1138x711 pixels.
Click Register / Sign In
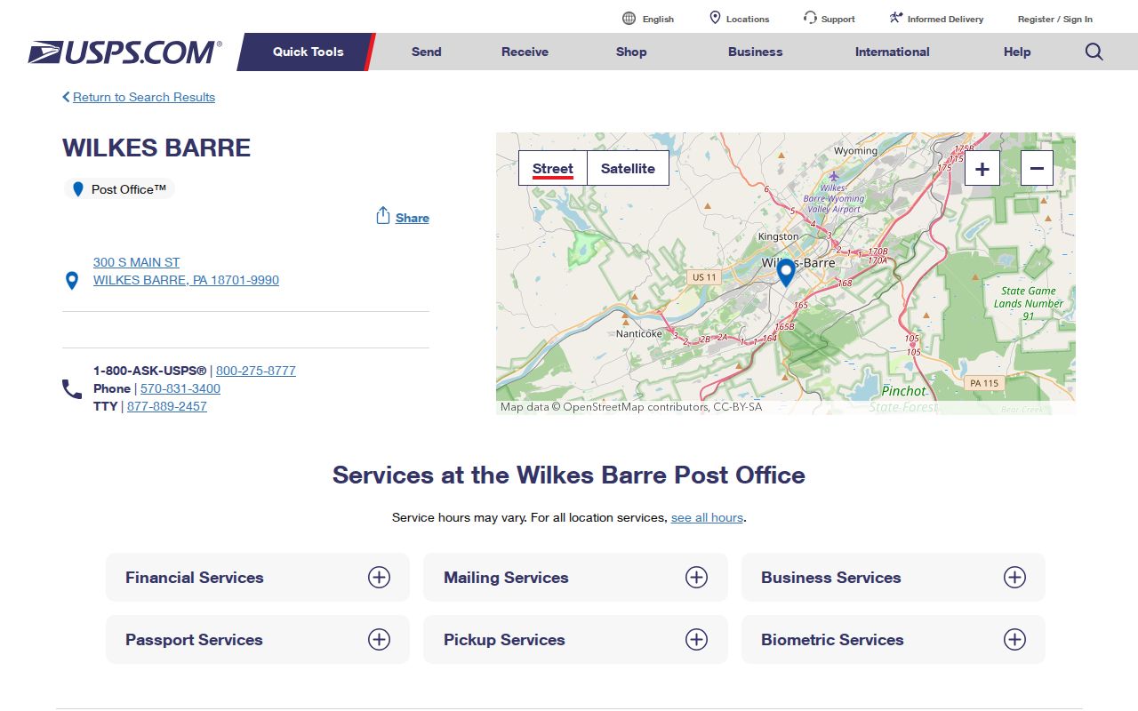pyautogui.click(x=1055, y=19)
